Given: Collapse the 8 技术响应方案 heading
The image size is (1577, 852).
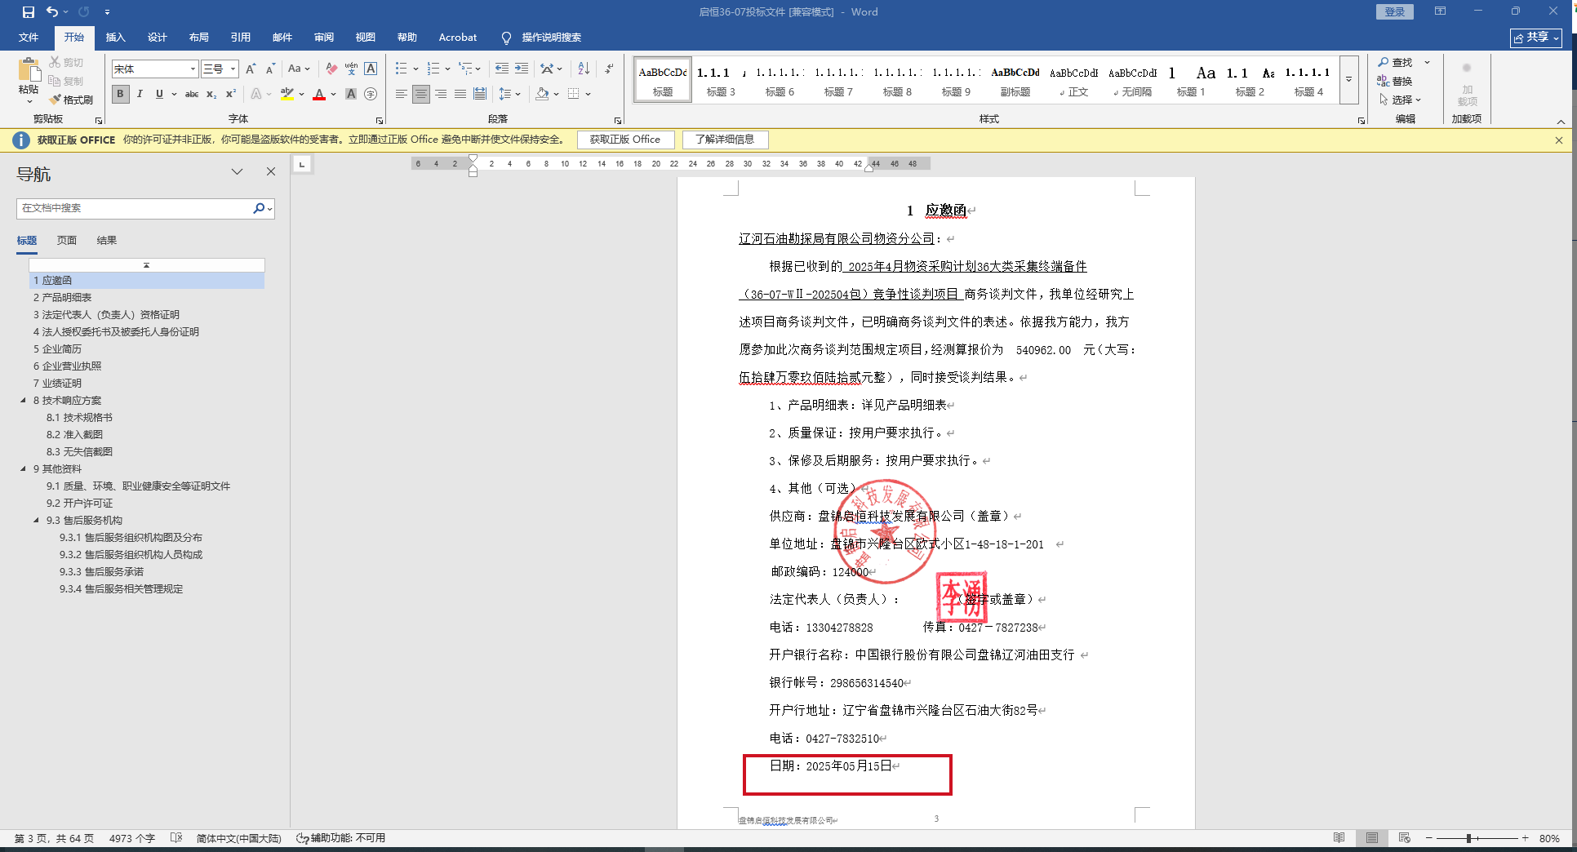Looking at the screenshot, I should 23,401.
